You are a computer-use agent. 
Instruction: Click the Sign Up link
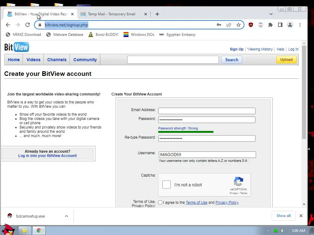pos(236,49)
